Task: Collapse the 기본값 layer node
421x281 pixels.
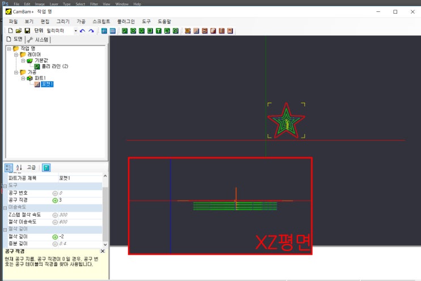Action: tap(23, 61)
